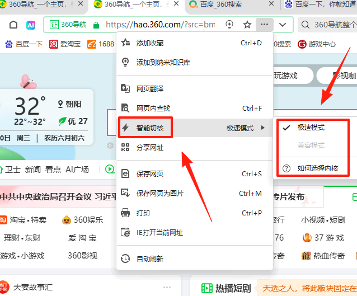Click the three-dots icon beside 夫妻故事汇
This screenshot has width=357, height=296.
pyautogui.click(x=167, y=288)
